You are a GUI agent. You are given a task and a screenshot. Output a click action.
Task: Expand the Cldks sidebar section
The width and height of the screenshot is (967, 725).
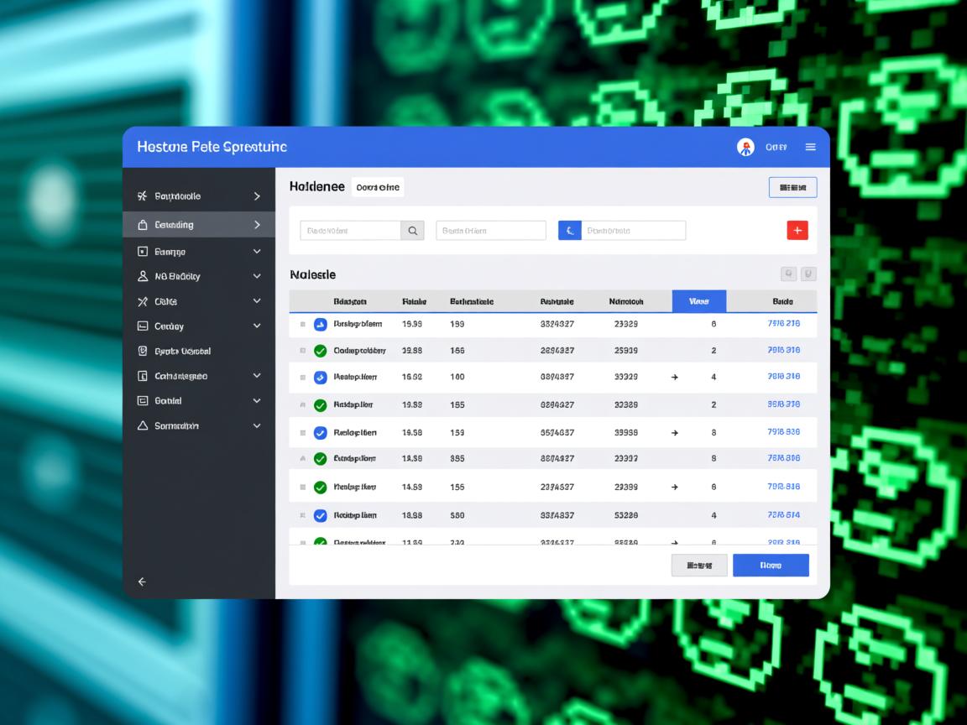click(x=257, y=301)
